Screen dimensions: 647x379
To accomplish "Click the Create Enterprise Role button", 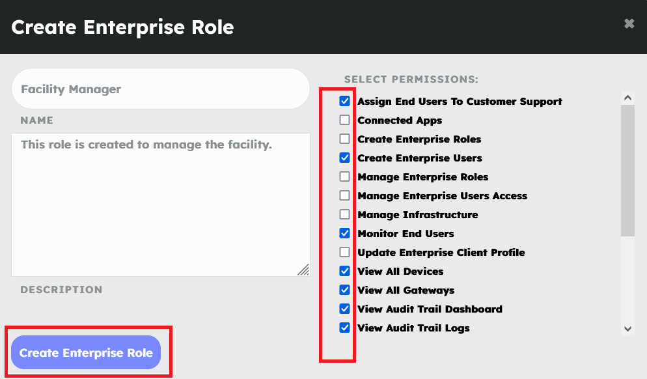I will (86, 353).
